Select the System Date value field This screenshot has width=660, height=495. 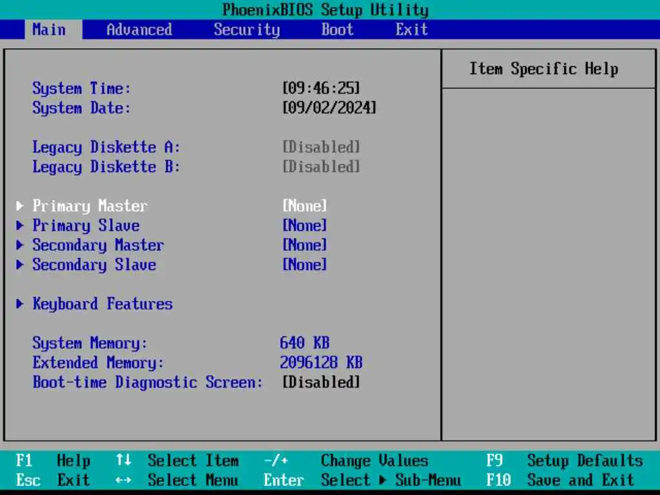point(329,108)
